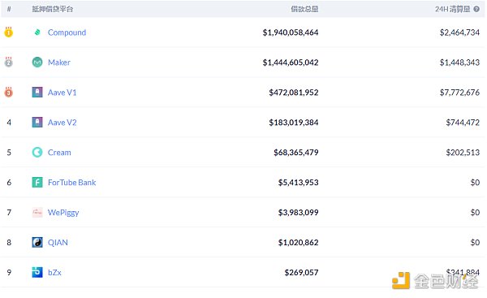Click the Compound platform logo icon
The height and width of the screenshot is (298, 487).
click(37, 32)
